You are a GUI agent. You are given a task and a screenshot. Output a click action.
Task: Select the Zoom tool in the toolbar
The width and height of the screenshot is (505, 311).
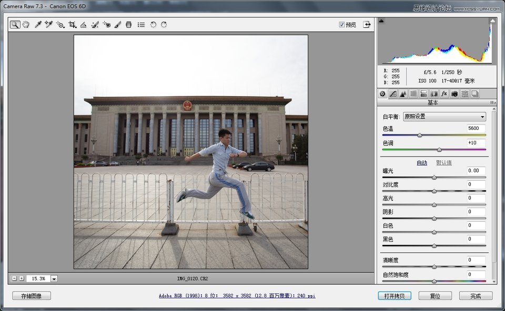15,25
